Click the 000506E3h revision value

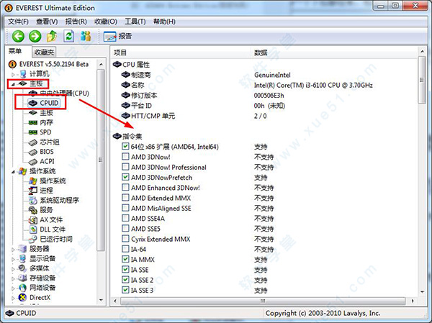point(269,96)
